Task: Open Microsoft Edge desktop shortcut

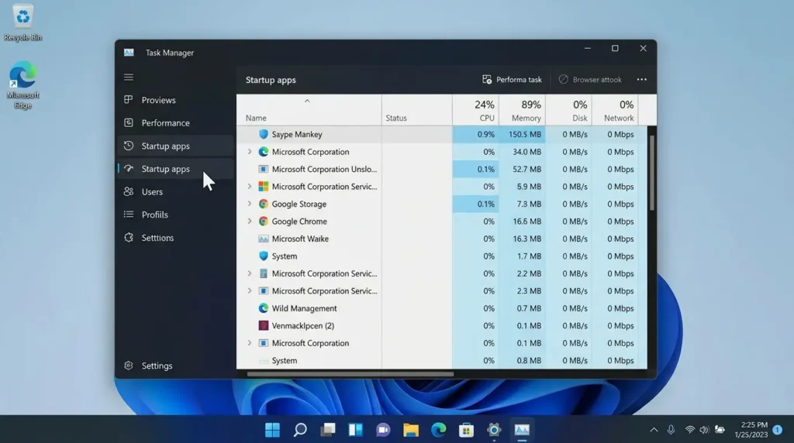Action: [x=22, y=84]
